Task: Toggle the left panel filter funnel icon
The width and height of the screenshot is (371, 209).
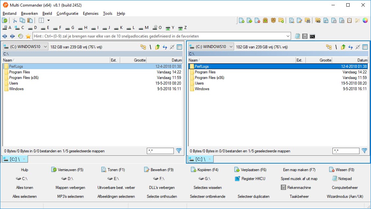Action: [x=179, y=150]
